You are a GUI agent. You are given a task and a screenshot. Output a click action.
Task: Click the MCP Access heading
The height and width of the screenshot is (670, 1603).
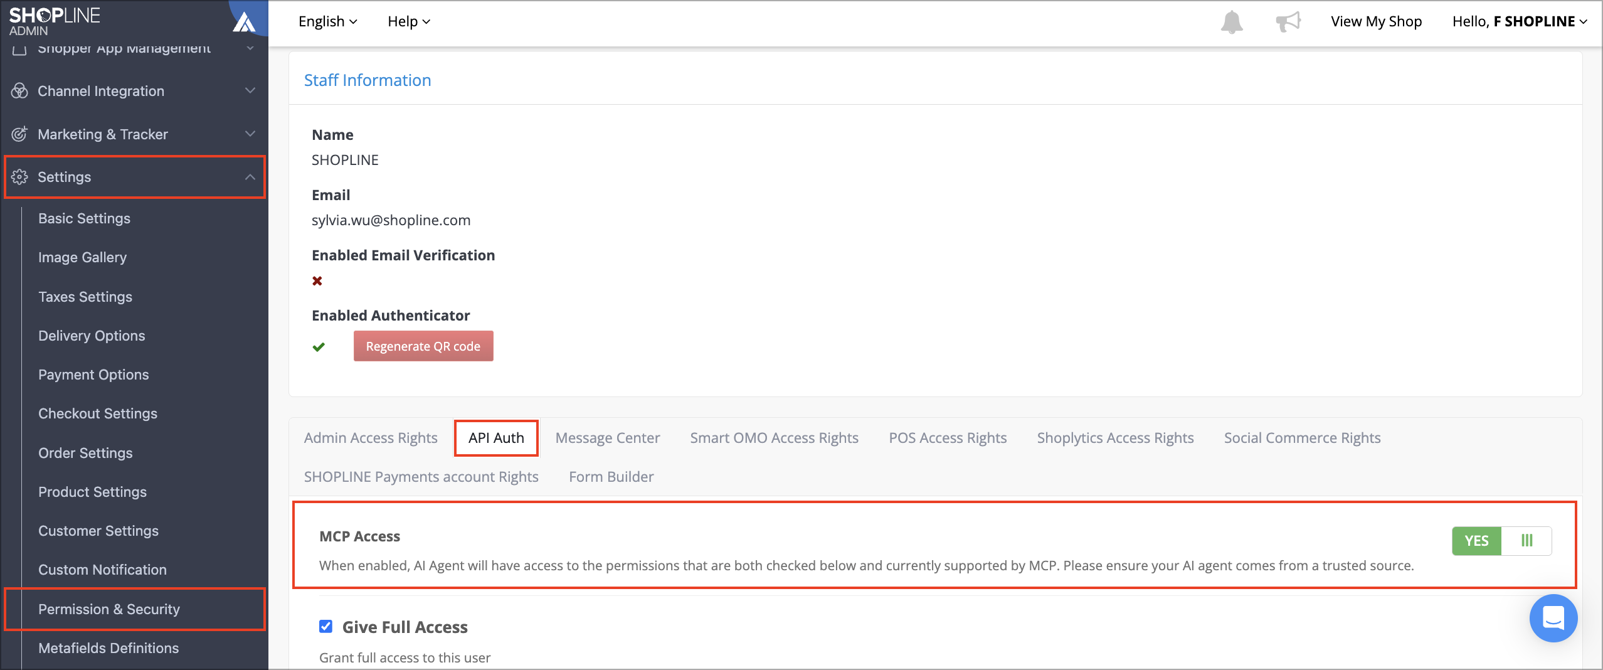click(359, 536)
